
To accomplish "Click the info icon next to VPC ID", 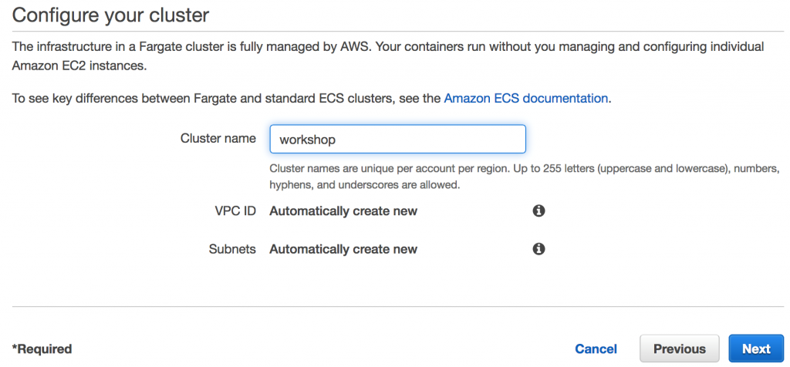I will point(539,210).
